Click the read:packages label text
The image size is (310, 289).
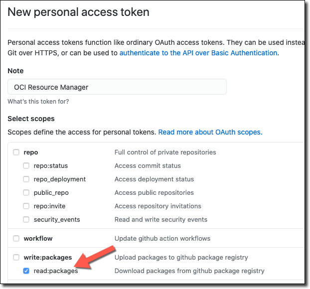(x=56, y=271)
